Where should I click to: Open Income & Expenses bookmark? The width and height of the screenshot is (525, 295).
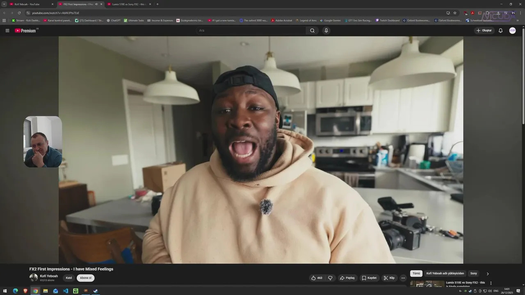tap(160, 20)
